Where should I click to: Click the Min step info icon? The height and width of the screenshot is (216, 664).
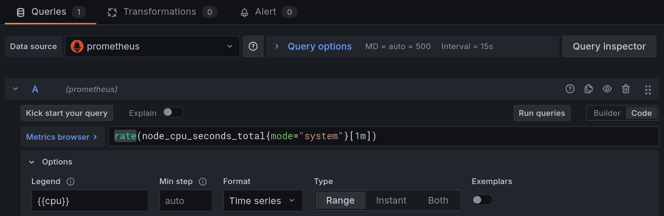pyautogui.click(x=202, y=182)
